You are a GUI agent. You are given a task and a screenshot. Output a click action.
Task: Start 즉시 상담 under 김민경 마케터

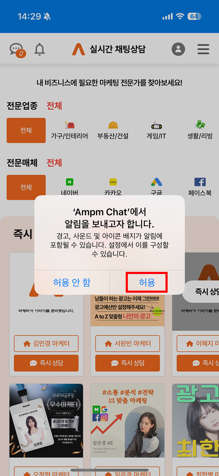tap(46, 363)
